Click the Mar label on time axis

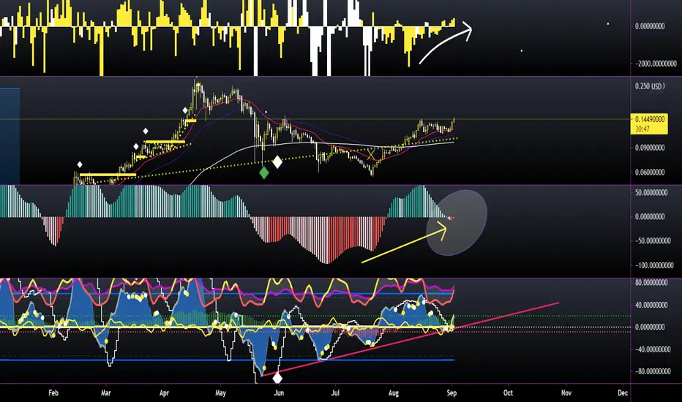(105, 393)
